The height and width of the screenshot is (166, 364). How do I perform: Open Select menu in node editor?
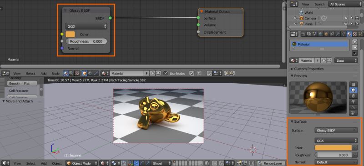(30, 73)
